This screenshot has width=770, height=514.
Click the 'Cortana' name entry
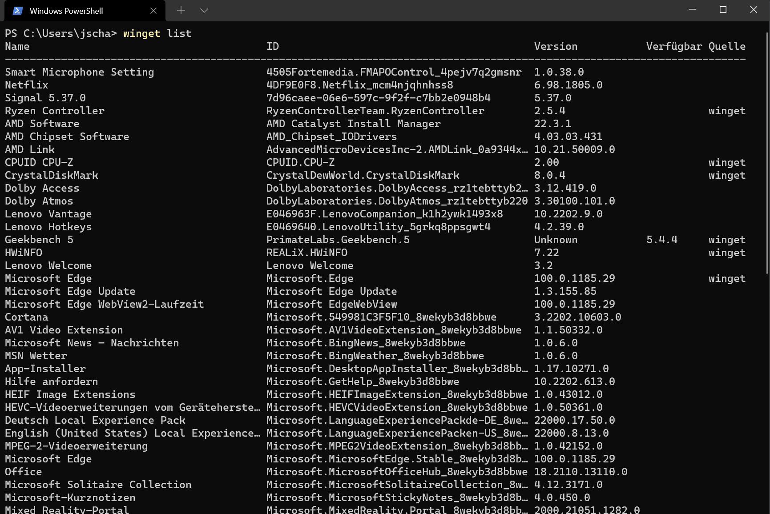click(x=27, y=317)
